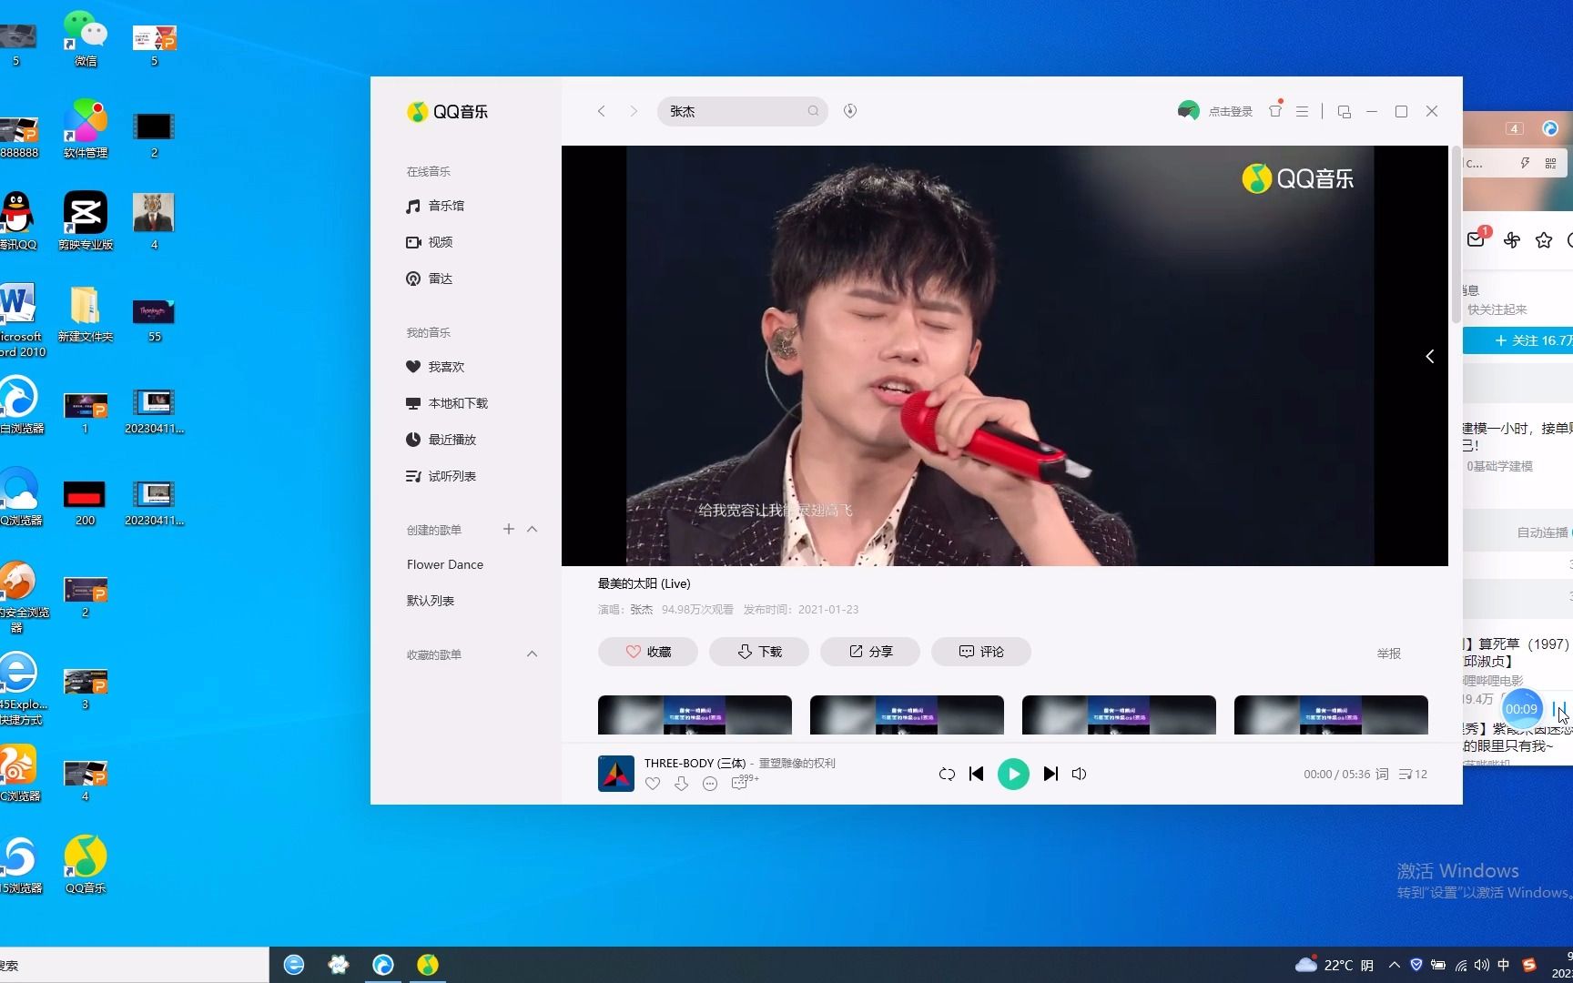Show hidden system tray icons
Screen dimensions: 1573x983
click(1394, 965)
